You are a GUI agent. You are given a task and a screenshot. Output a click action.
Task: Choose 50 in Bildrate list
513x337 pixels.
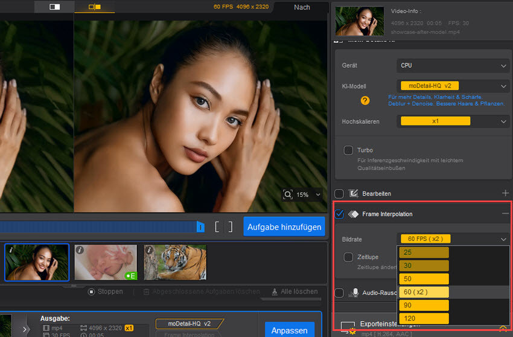point(424,278)
